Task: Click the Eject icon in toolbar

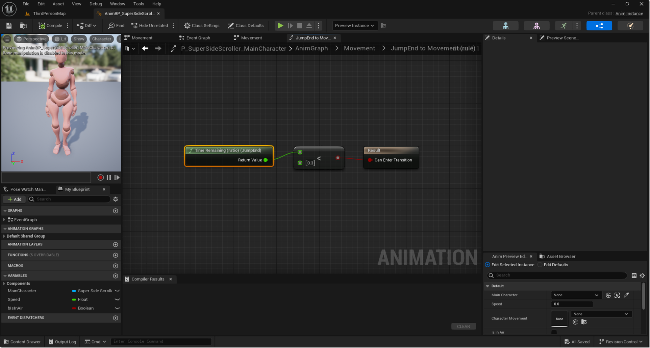Action: pyautogui.click(x=309, y=26)
